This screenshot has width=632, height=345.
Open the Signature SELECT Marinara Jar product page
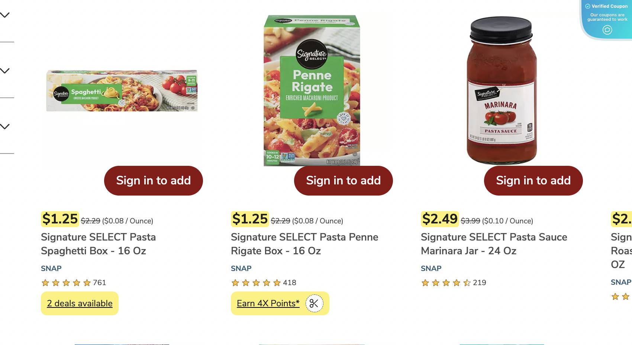[x=494, y=244]
